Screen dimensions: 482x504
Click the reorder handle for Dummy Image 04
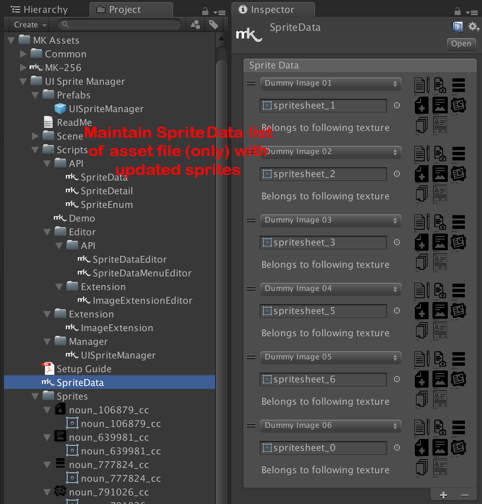[x=251, y=289]
